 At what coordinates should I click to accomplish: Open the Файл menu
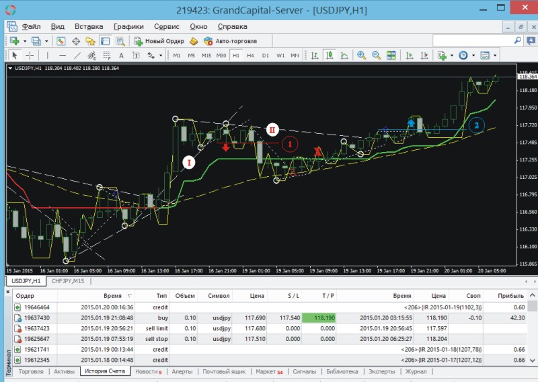[x=31, y=27]
